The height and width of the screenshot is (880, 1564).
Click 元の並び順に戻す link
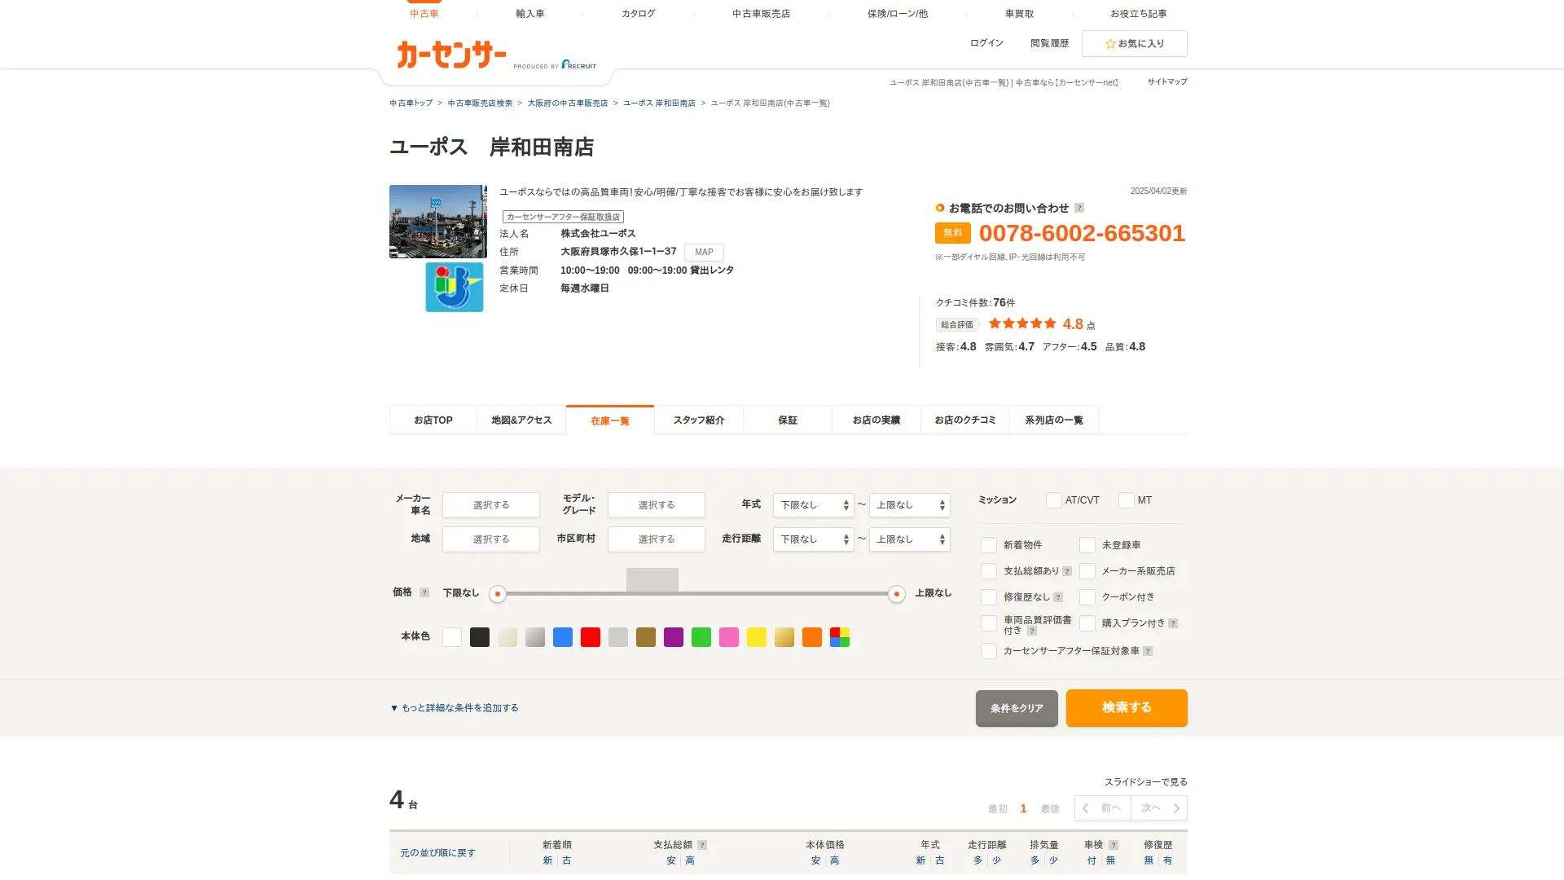click(437, 853)
